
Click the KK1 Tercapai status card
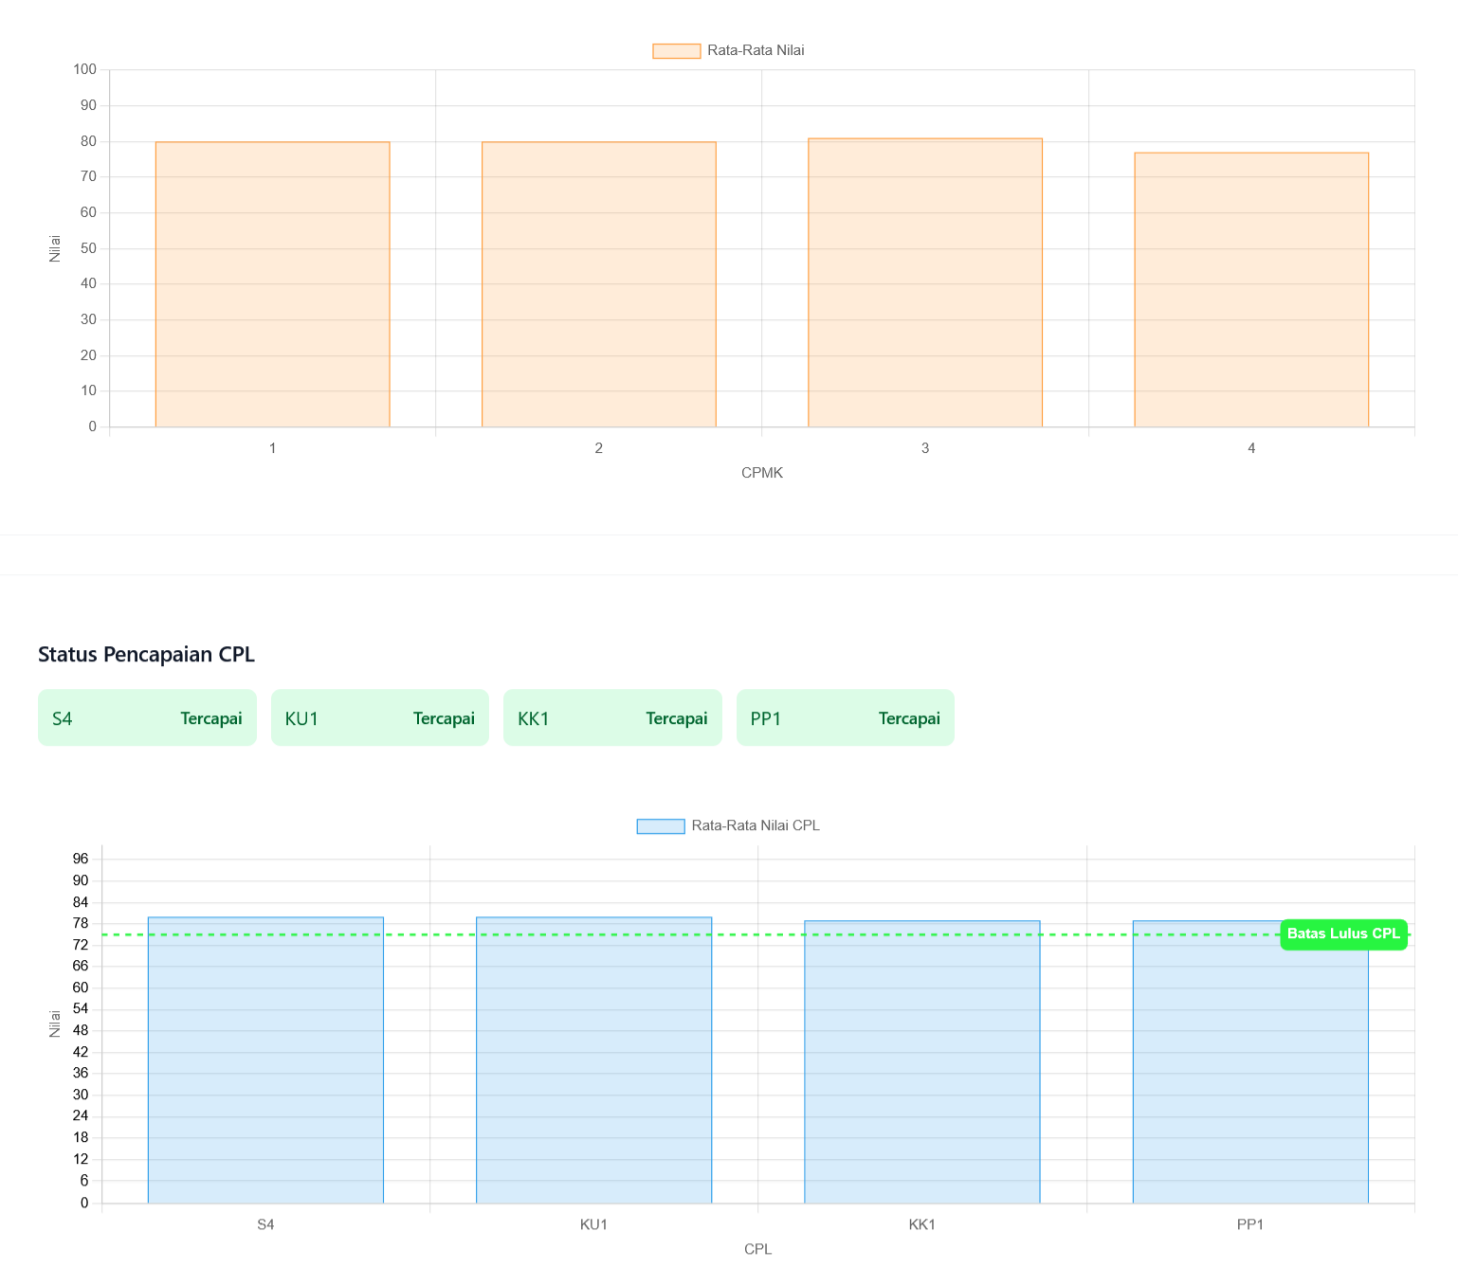(612, 718)
